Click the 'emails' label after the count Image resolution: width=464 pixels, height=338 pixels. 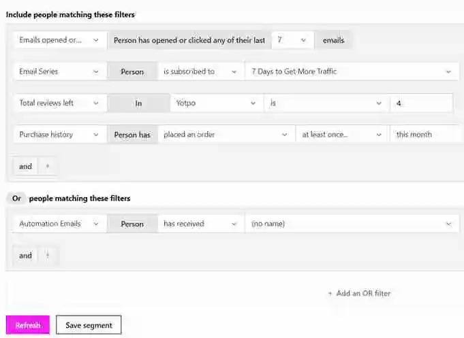tap(333, 40)
